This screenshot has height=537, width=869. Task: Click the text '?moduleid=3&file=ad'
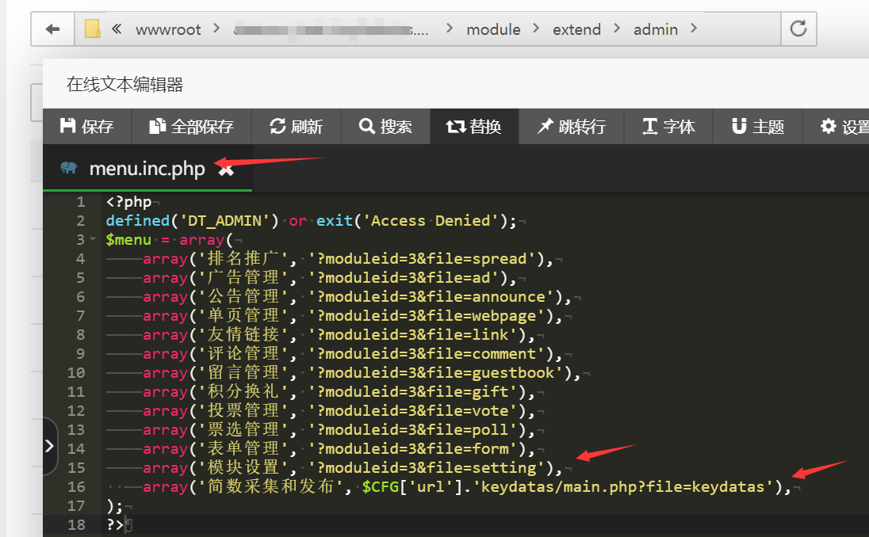point(404,278)
